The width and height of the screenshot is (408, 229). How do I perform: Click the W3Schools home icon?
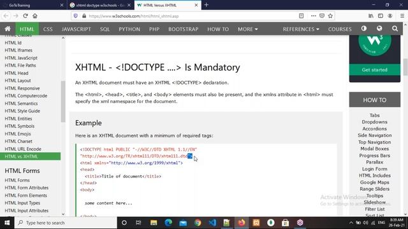8,29
